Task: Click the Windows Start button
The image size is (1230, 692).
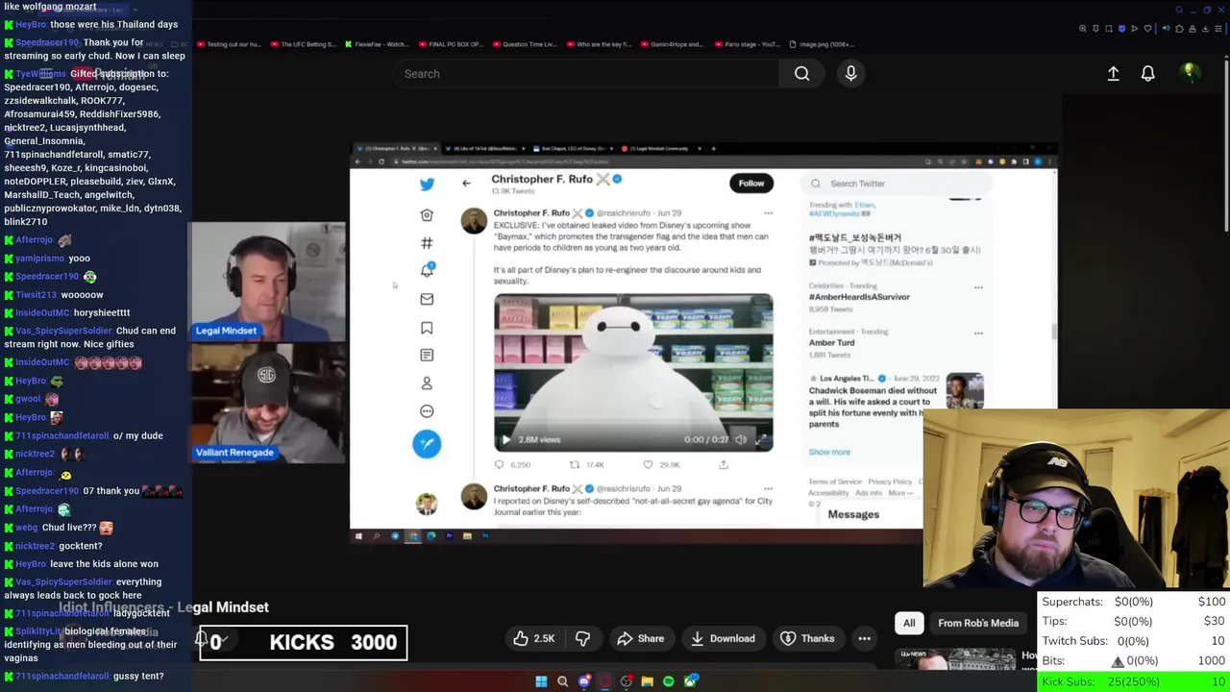Action: [541, 681]
